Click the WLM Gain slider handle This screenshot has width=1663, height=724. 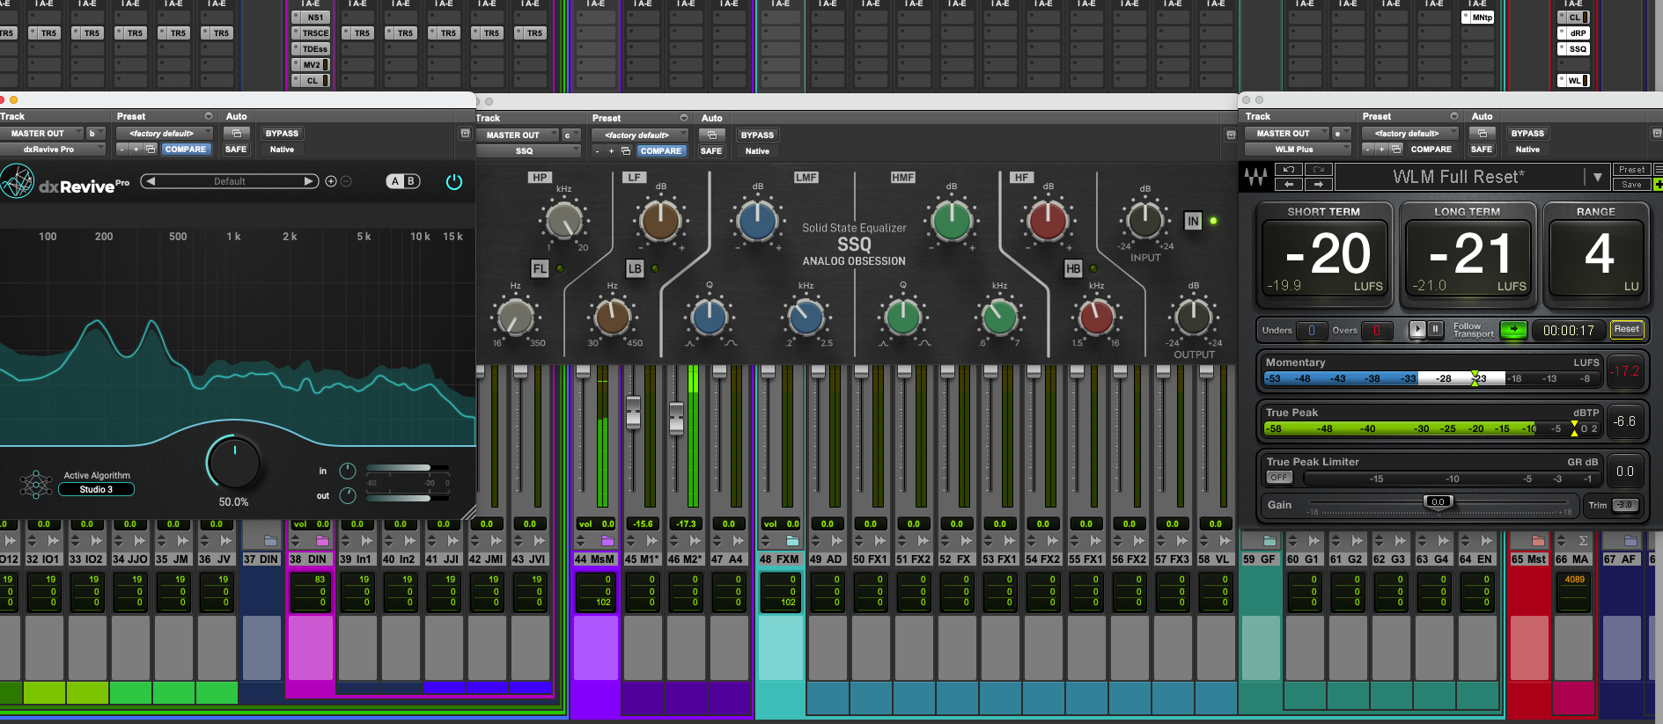click(1438, 502)
